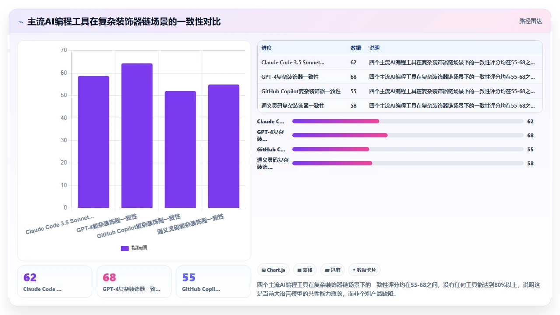Screen dimensions: 560x315
Task: Click the 路径雷达 label in header
Action: [530, 21]
